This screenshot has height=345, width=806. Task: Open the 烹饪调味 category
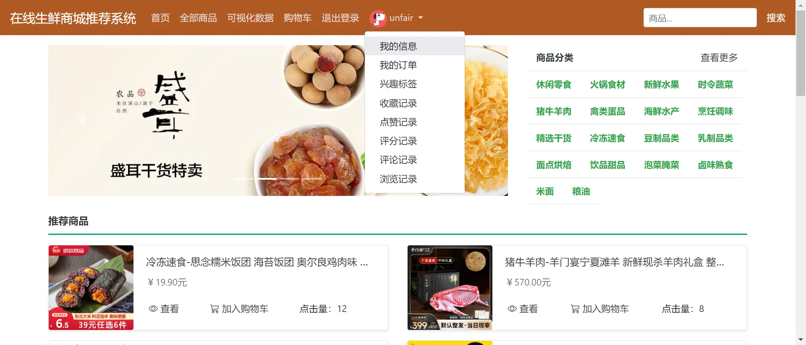click(x=715, y=111)
